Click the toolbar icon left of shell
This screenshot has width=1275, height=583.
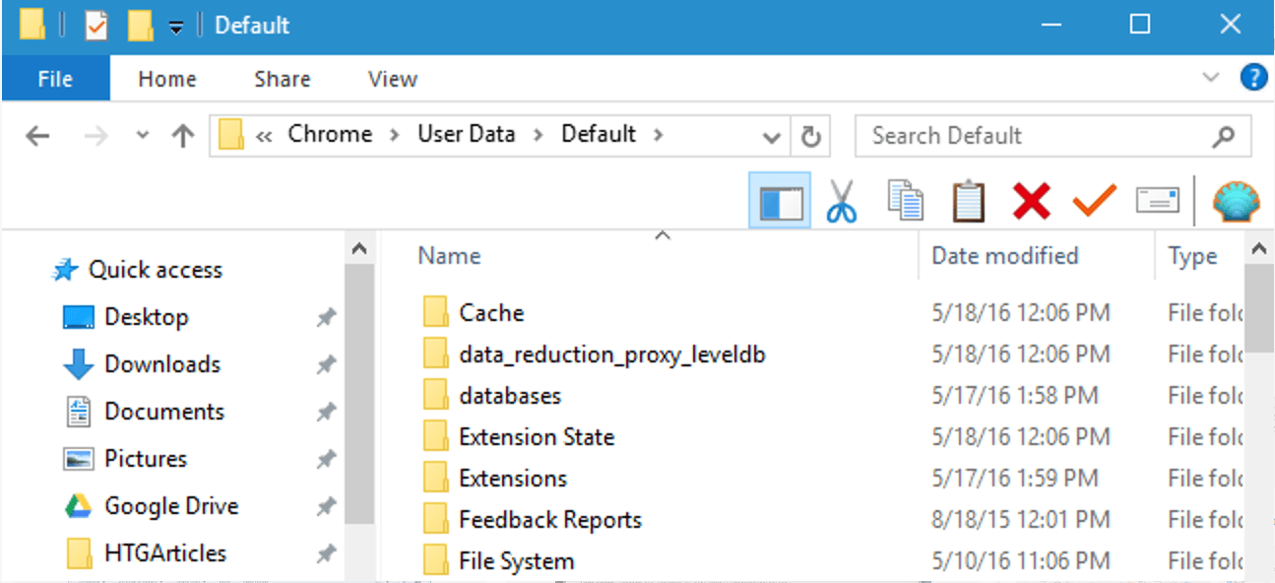coord(1157,202)
